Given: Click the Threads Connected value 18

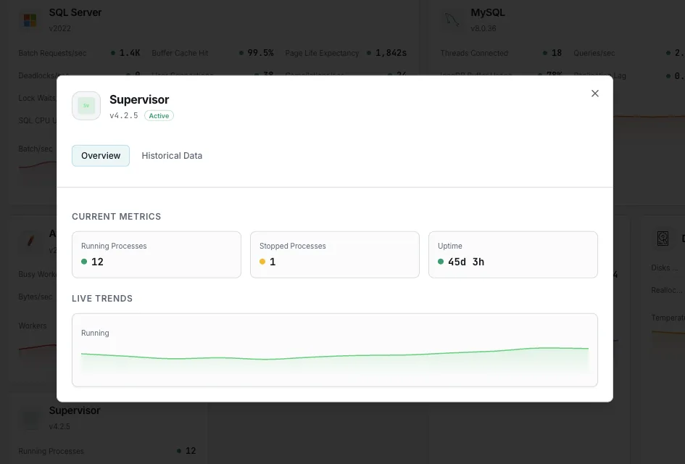Looking at the screenshot, I should pos(557,53).
